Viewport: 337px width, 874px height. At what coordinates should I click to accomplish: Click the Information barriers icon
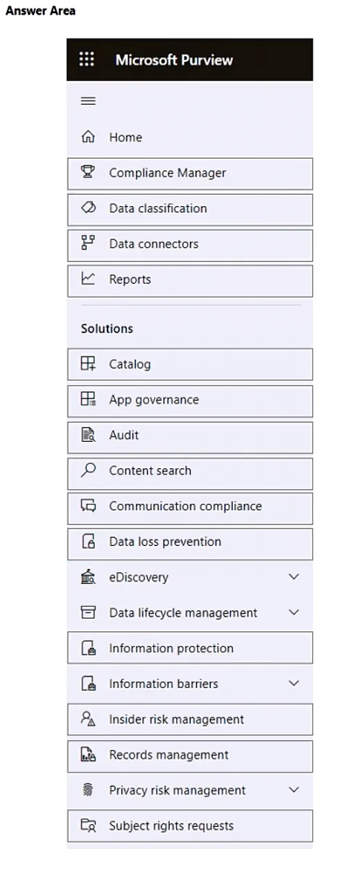pos(88,684)
